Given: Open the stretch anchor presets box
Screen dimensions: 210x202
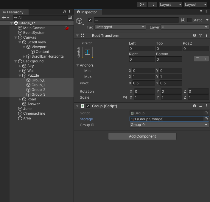Looking at the screenshot, I should 87,52.
